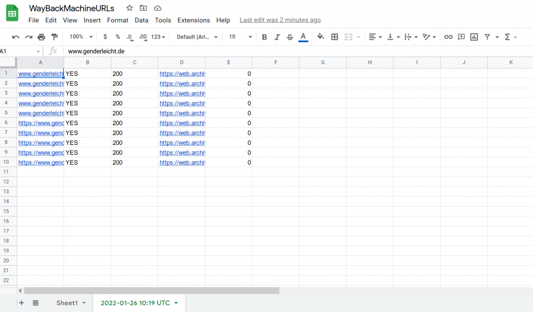Open the Sheet1 tab options arrow

click(84, 303)
